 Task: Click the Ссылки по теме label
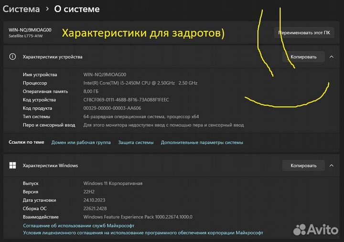pyautogui.click(x=26, y=142)
